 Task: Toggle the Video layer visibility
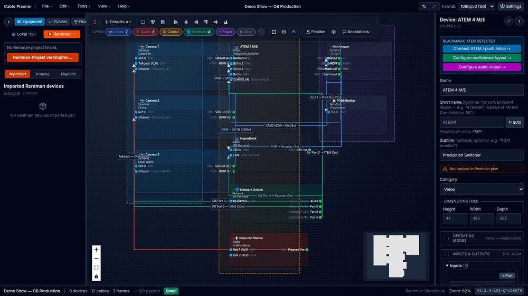(118, 32)
